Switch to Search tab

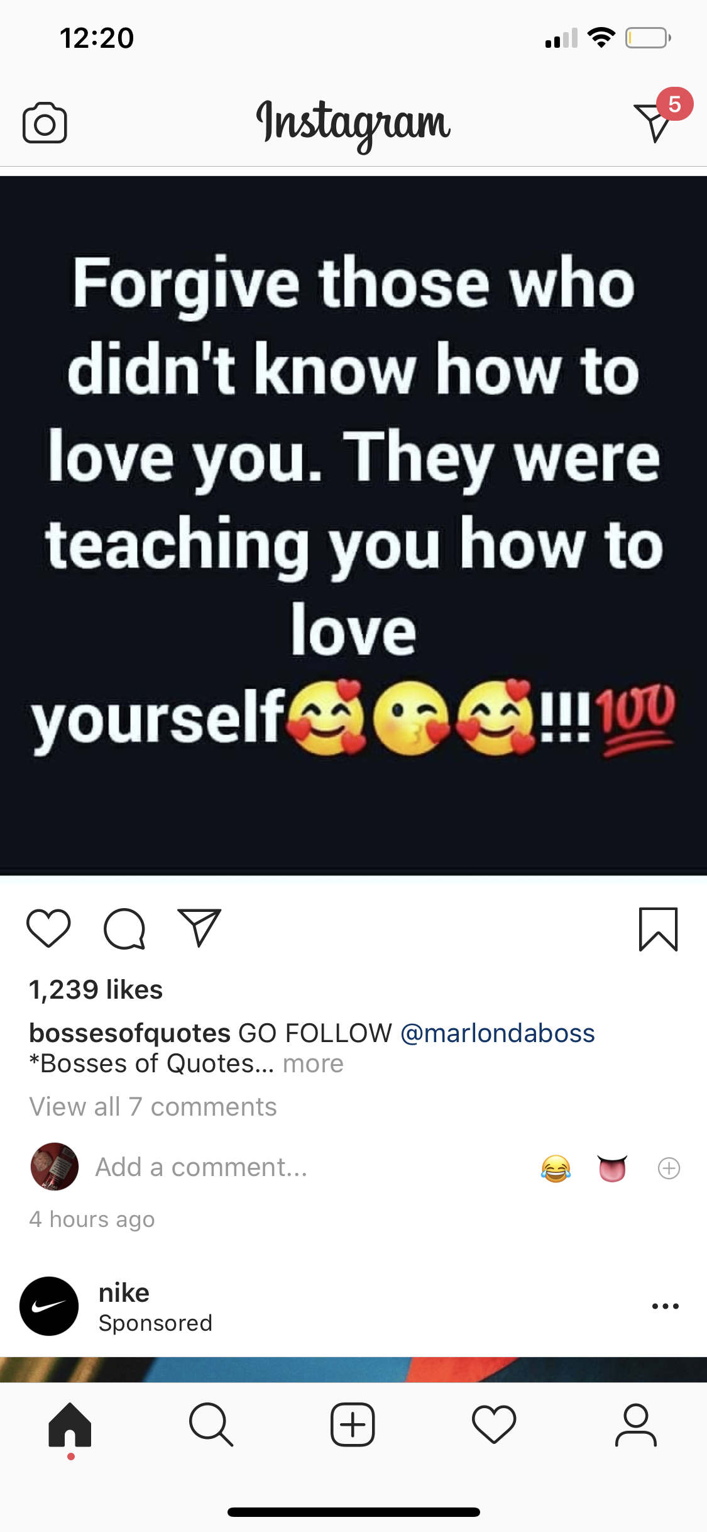coord(211,1424)
